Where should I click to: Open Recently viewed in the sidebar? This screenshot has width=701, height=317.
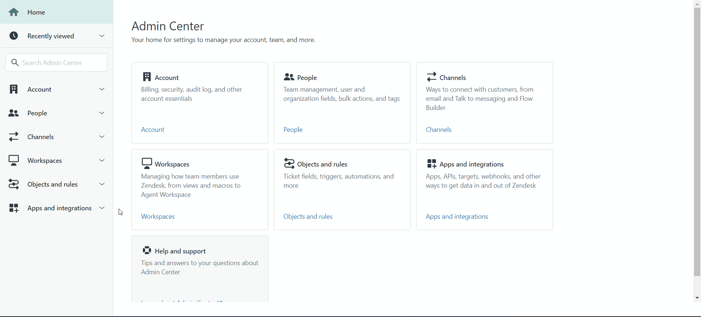(57, 36)
